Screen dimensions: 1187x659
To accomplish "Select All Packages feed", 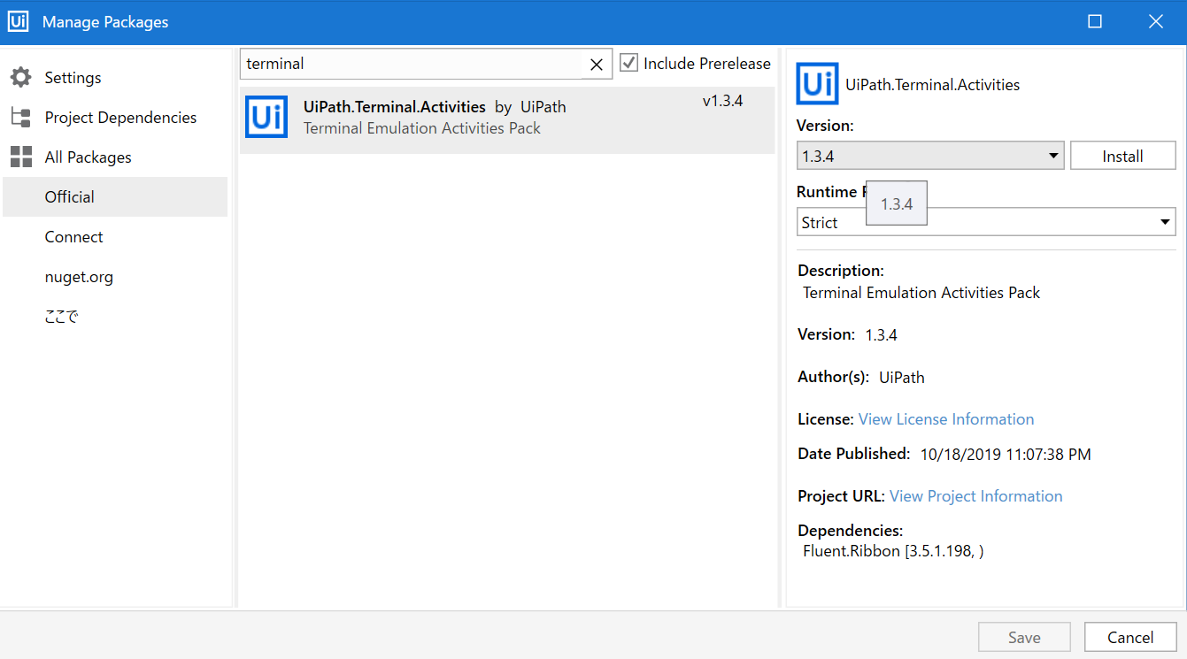I will pos(88,157).
